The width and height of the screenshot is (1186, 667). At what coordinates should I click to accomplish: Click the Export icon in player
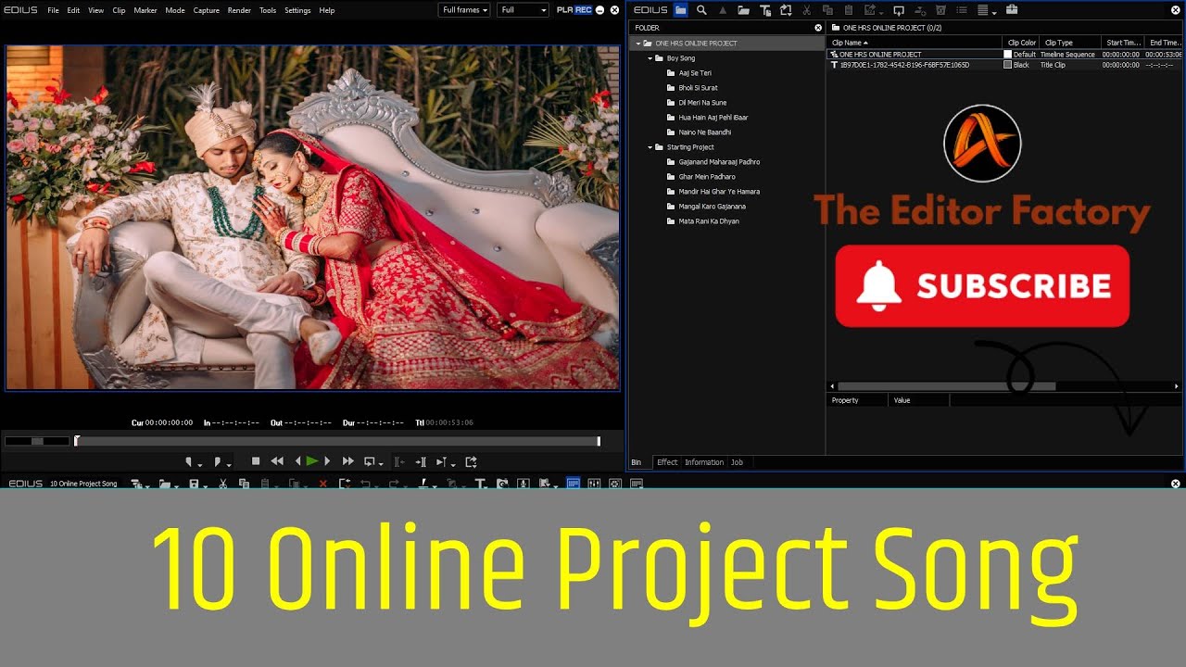tap(472, 461)
